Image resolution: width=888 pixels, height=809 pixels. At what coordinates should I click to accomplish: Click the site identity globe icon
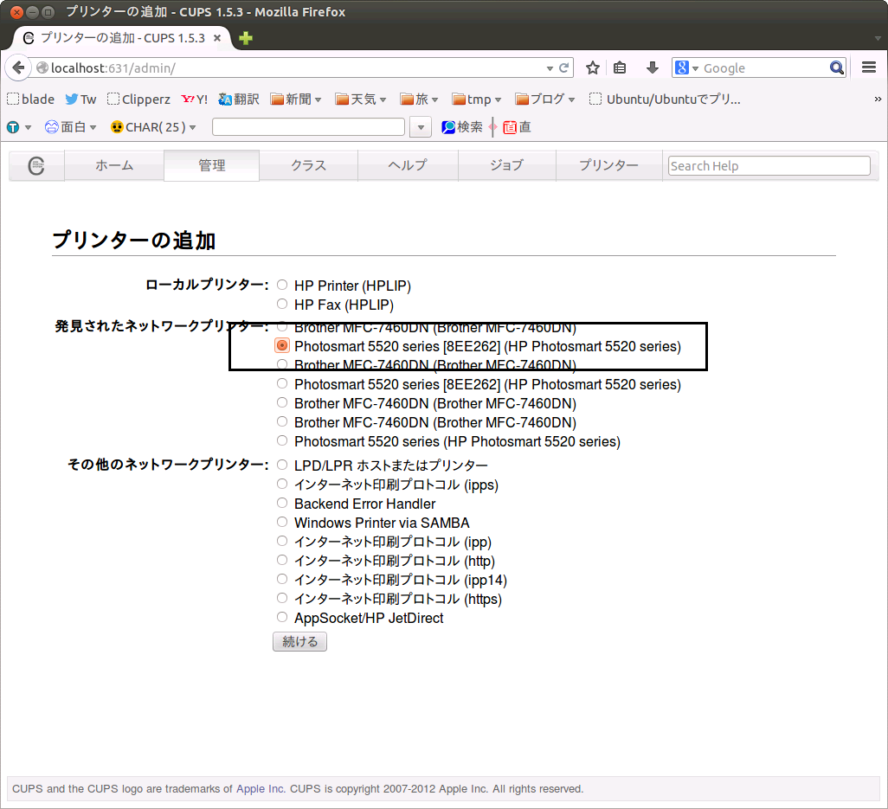(42, 68)
